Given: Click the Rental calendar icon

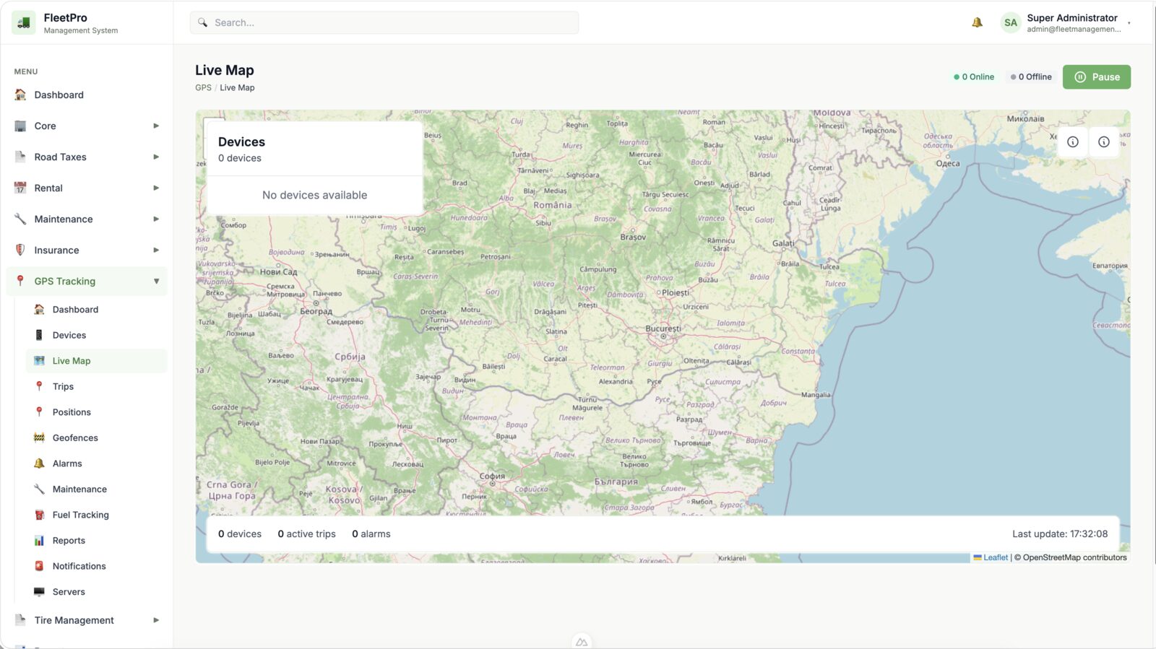Looking at the screenshot, I should click(x=20, y=188).
